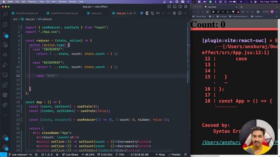Viewport: 280px width, 157px height.
Task: Click the open changes icon in editor toolbar
Action: click(x=147, y=13)
